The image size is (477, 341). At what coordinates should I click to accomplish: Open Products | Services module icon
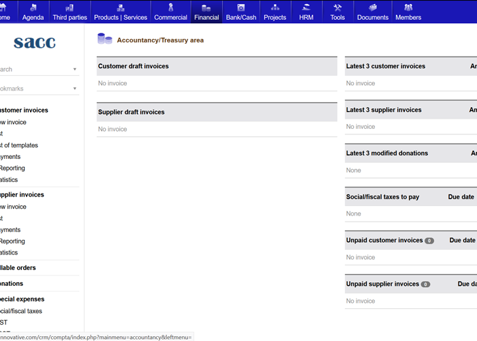click(x=120, y=8)
